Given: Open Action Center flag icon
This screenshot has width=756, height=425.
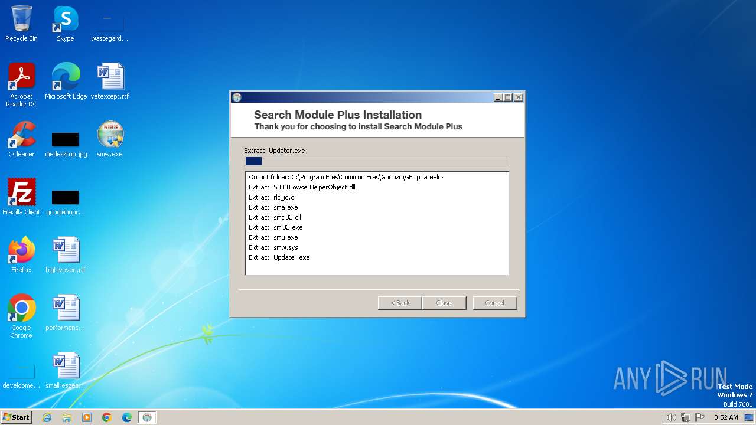Looking at the screenshot, I should (700, 417).
